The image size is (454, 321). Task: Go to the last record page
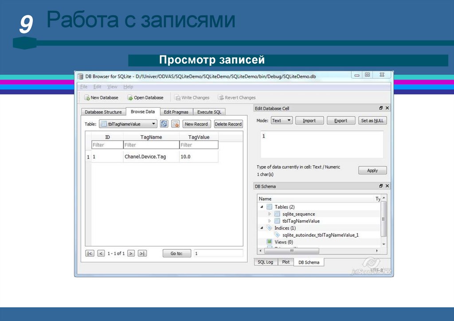tap(142, 254)
